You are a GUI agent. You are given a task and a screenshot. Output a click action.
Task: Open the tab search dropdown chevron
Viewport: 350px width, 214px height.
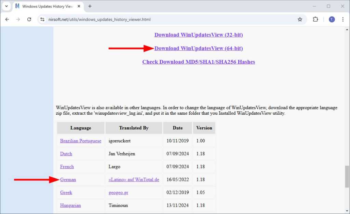[x=6, y=6]
